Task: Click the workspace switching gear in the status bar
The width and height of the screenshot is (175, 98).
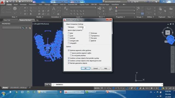Action: 151,88
